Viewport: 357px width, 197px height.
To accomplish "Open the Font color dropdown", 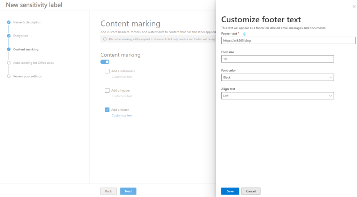I will (x=277, y=77).
